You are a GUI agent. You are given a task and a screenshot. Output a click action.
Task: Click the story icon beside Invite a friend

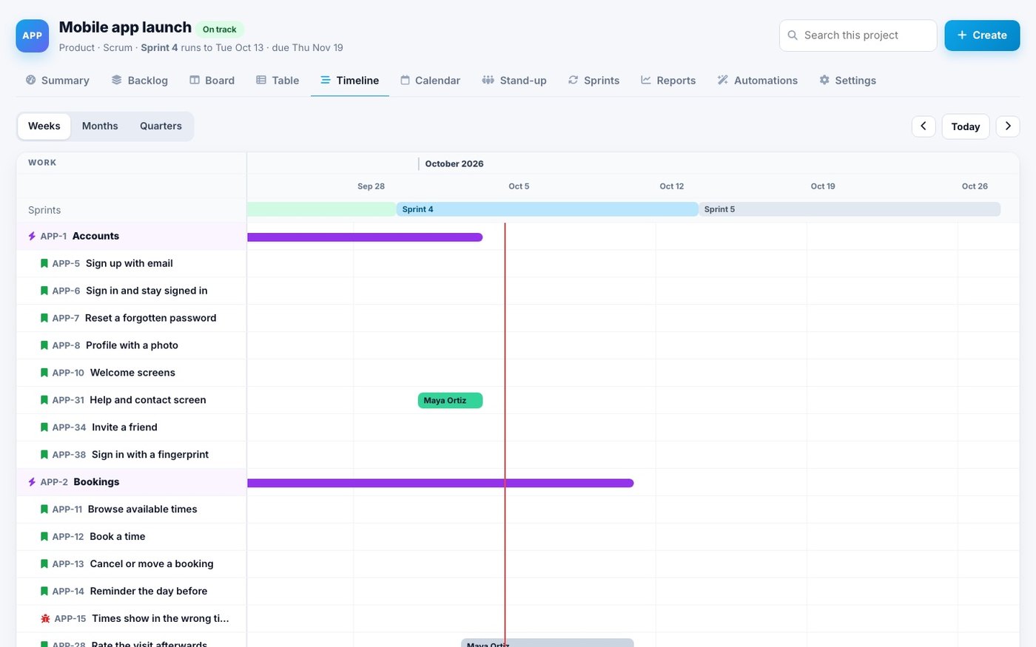(x=44, y=427)
